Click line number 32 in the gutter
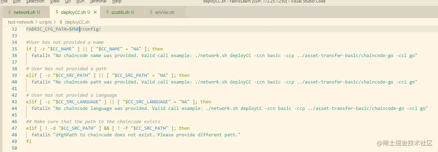 coord(14,29)
